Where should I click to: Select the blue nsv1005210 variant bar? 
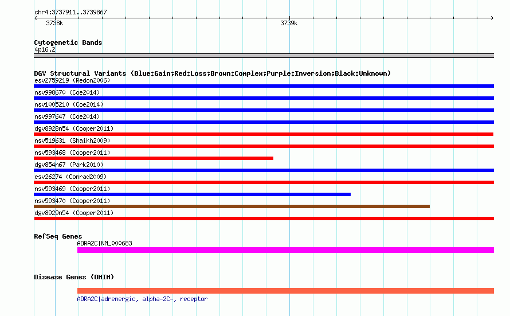pyautogui.click(x=264, y=110)
